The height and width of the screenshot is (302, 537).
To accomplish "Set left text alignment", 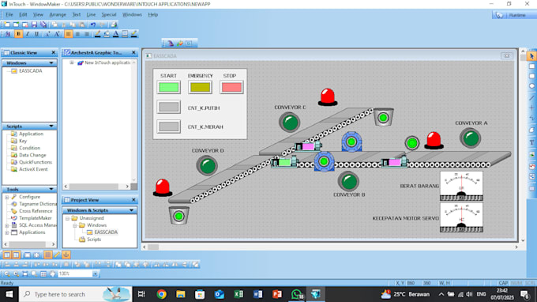I will (x=68, y=34).
